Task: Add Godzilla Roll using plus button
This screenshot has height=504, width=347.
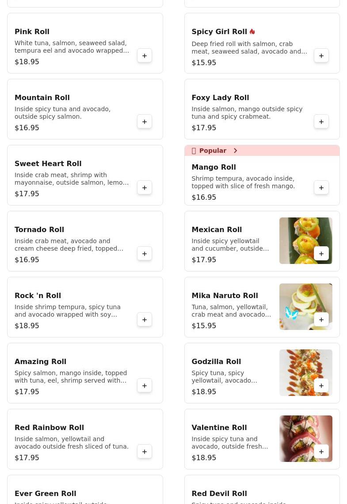Action: coord(321,386)
